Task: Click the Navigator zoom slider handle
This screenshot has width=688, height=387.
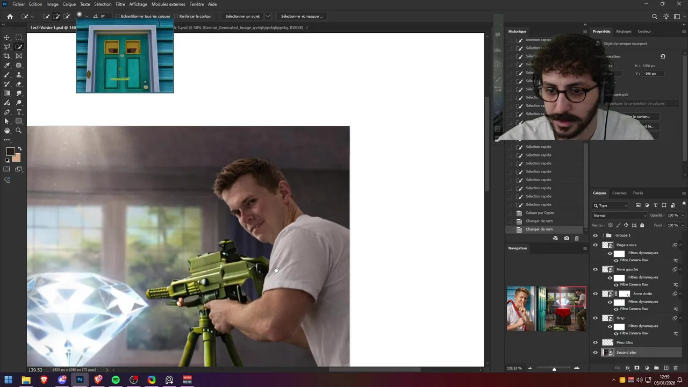Action: (x=554, y=369)
